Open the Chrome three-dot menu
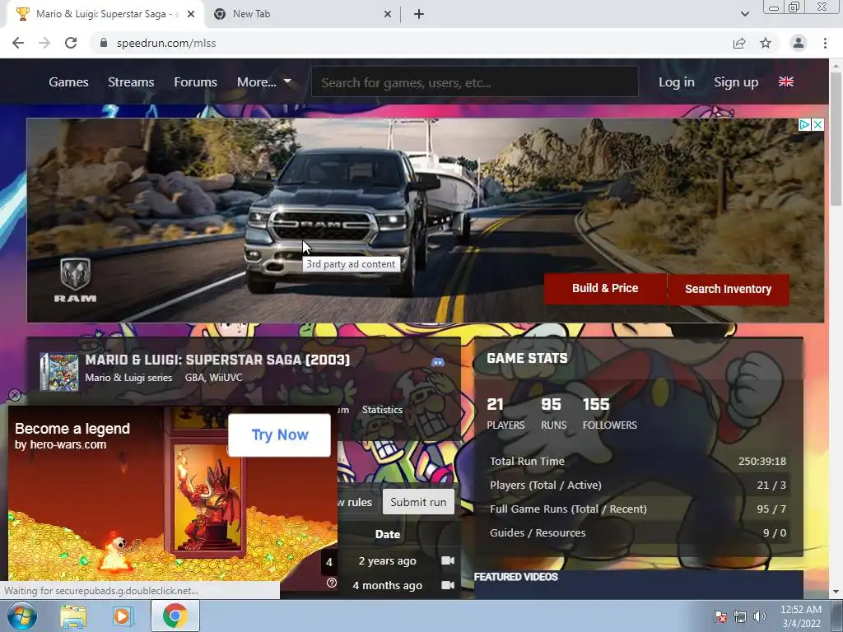Screen dimensions: 843x632 pyautogui.click(x=825, y=43)
